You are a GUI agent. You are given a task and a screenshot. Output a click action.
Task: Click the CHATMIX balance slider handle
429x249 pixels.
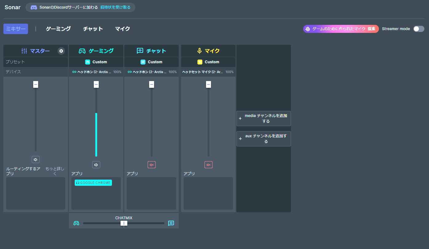[x=124, y=223]
